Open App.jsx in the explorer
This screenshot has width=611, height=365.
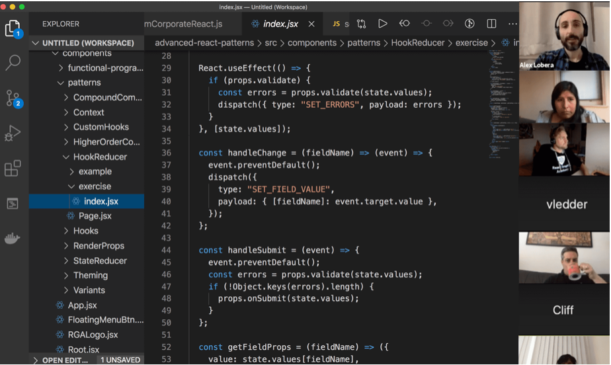82,305
